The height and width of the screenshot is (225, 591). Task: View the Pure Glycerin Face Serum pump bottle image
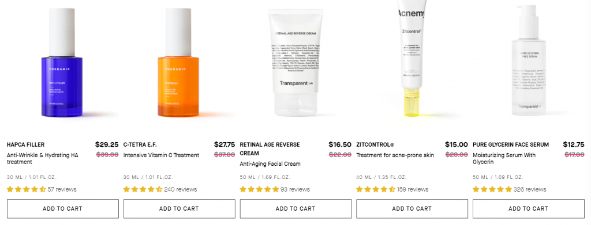pyautogui.click(x=529, y=61)
